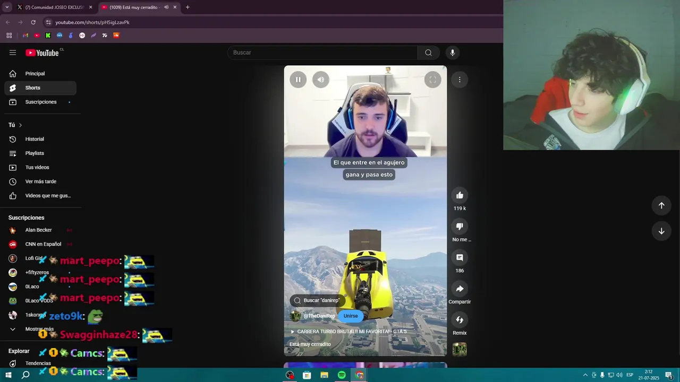Focus the Buscar search field
The width and height of the screenshot is (680, 382).
[322, 53]
